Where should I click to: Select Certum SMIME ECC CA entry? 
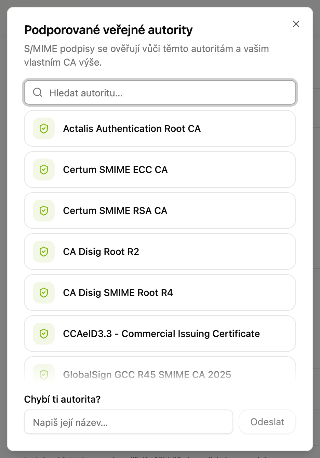[160, 170]
